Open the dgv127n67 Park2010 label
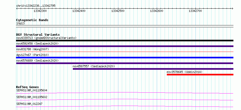This screenshot has width=241, height=110. (x=32, y=55)
